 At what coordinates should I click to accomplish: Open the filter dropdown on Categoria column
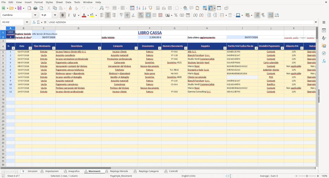coord(136,48)
